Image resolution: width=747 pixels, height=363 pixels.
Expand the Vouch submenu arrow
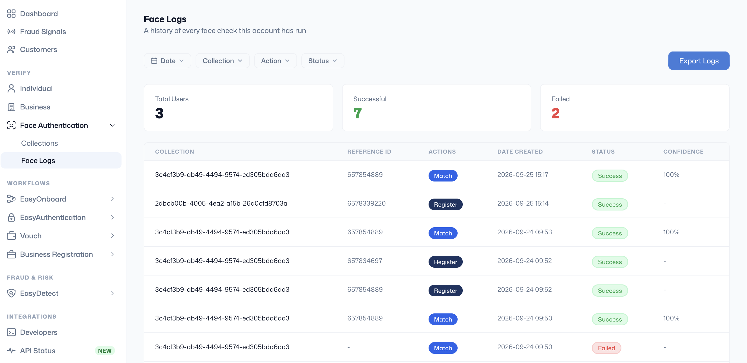(112, 235)
